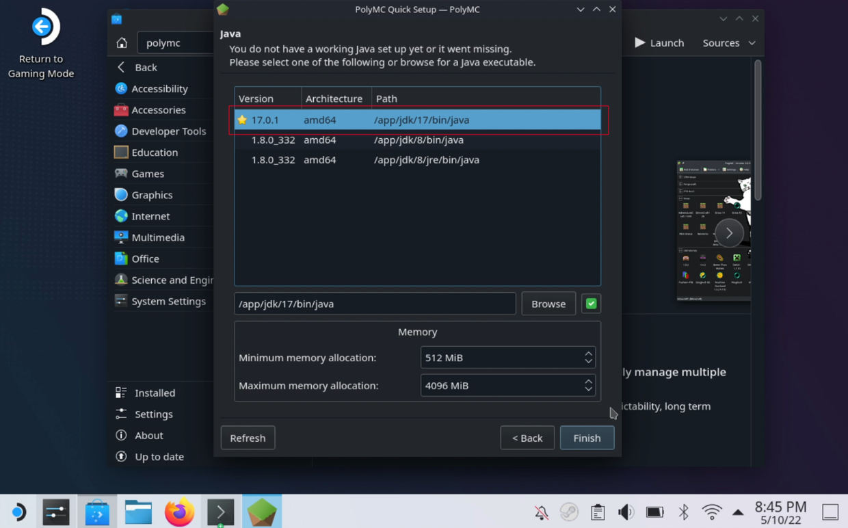The height and width of the screenshot is (528, 848).
Task: Expand the Sources dropdown in Discover
Action: 729,42
